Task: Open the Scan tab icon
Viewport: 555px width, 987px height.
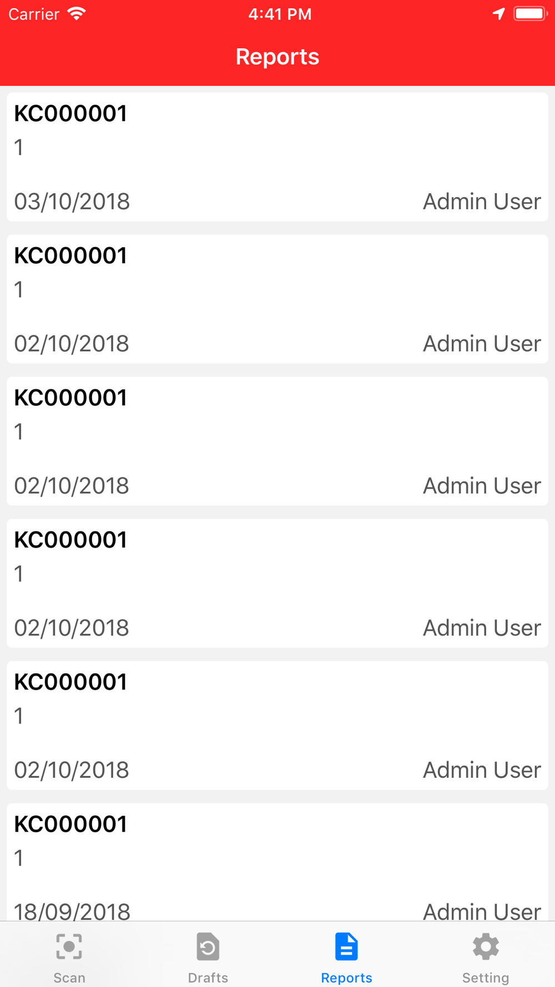Action: click(69, 946)
